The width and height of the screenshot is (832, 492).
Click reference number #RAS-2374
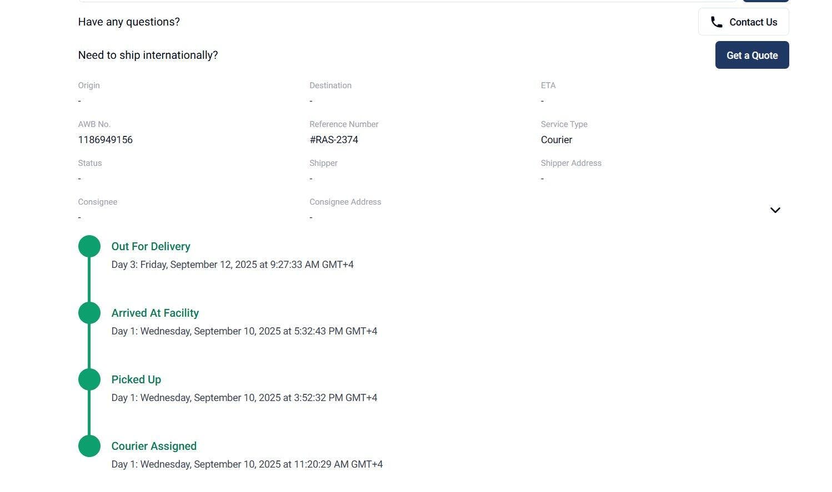tap(334, 140)
